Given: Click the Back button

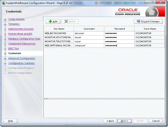Looking at the screenshot, I should coord(110,121).
